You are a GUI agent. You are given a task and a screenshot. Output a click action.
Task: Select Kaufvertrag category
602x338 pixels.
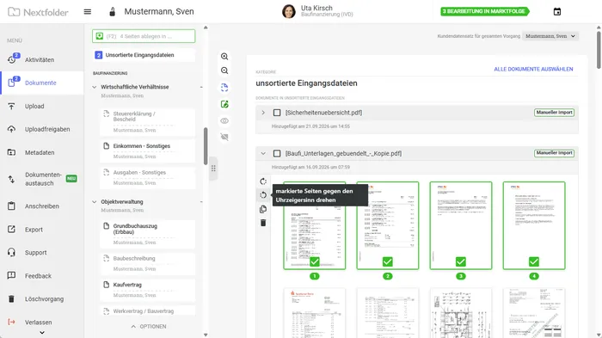click(147, 290)
